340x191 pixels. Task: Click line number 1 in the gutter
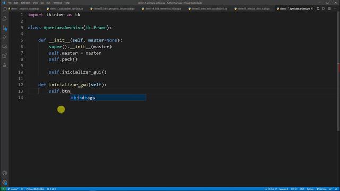22,15
